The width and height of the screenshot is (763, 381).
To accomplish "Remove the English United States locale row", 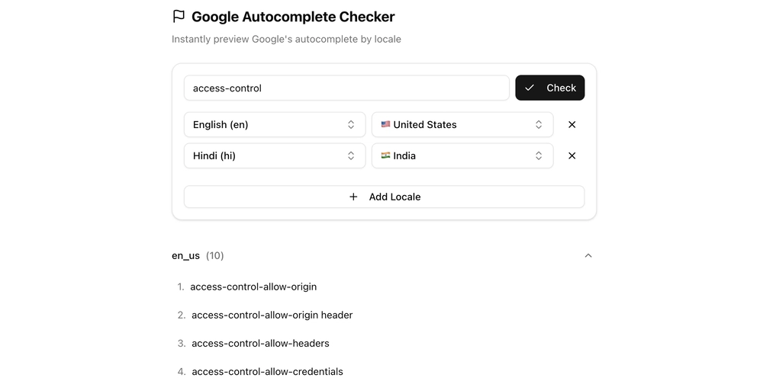I will [x=571, y=124].
